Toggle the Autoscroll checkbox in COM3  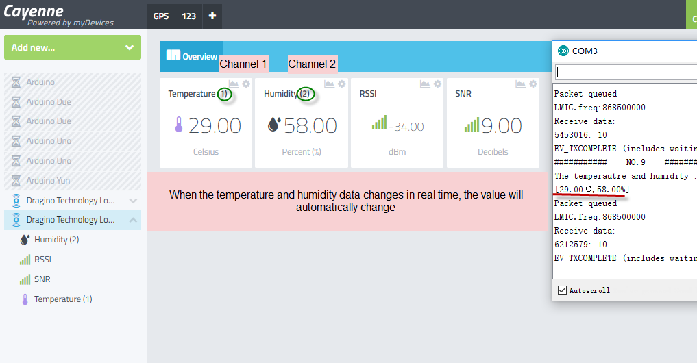pos(562,290)
